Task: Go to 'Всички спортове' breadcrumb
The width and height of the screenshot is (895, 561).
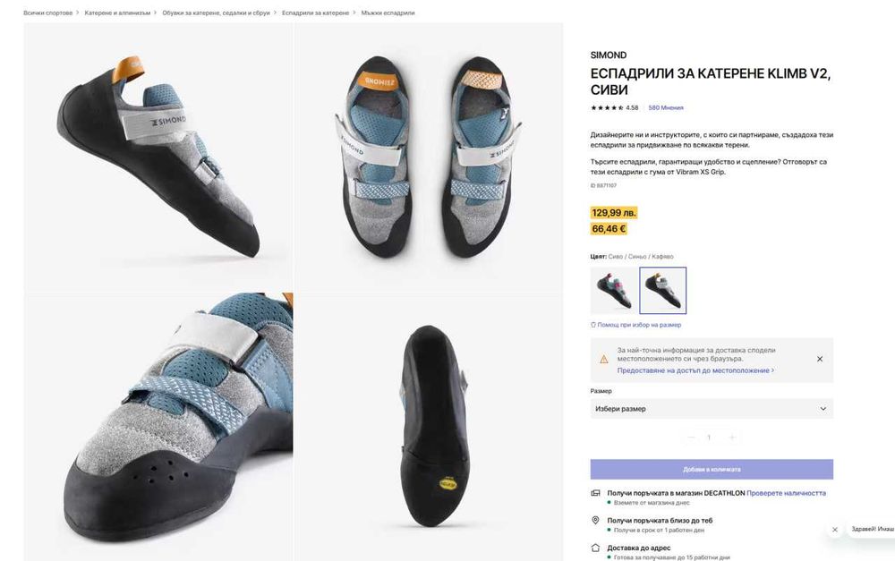Action: (x=47, y=13)
